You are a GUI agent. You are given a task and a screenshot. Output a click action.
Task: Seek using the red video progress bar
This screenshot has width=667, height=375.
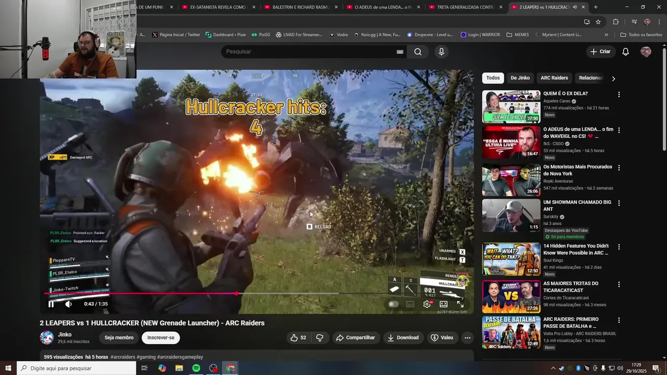click(x=257, y=294)
